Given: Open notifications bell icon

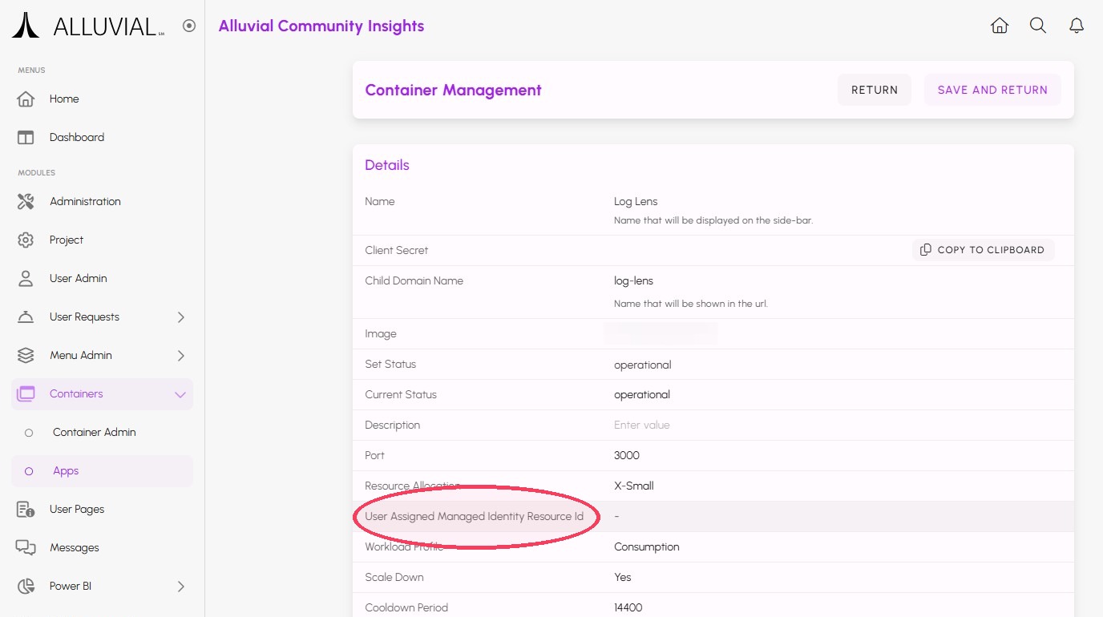Looking at the screenshot, I should point(1077,26).
